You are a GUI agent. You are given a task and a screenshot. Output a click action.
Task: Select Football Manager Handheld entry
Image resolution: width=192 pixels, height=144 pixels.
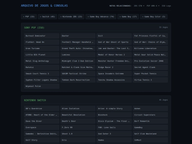(x=78, y=42)
